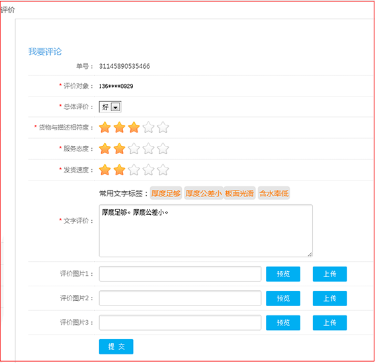Screen dimensions: 375x363
Task: Set 服务态度 rating to three stars
Action: (x=134, y=149)
